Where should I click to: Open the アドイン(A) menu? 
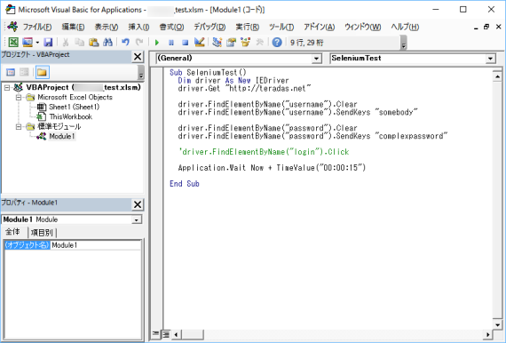tap(319, 28)
